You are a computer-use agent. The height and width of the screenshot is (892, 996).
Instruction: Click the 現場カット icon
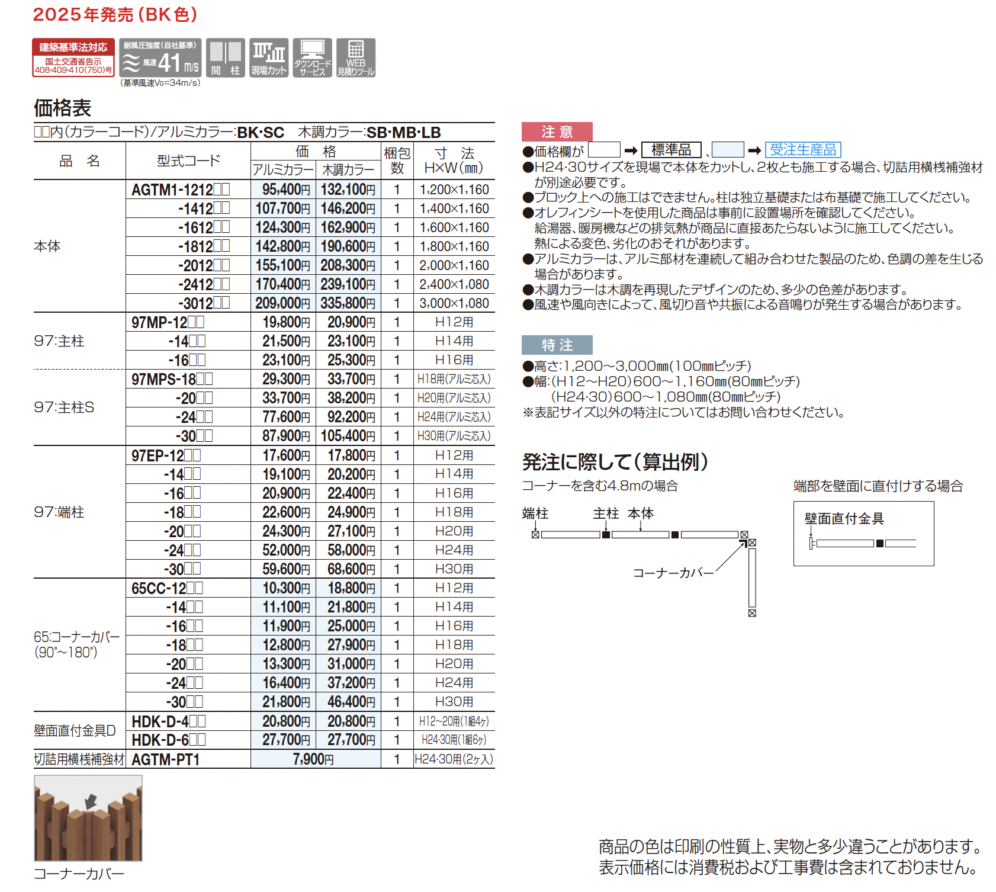[x=269, y=57]
